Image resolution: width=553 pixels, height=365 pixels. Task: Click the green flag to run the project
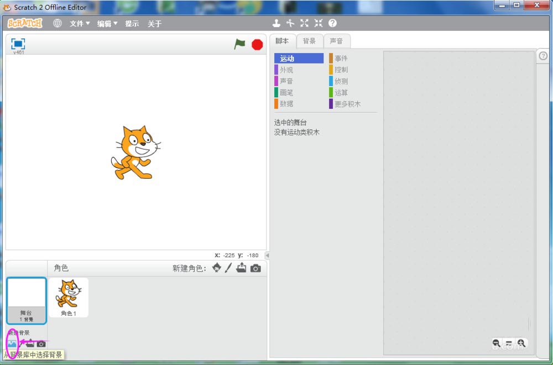[x=239, y=44]
